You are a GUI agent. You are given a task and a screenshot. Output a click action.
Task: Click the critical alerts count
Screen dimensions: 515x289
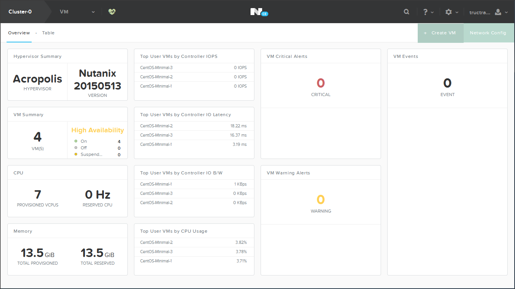[320, 83]
